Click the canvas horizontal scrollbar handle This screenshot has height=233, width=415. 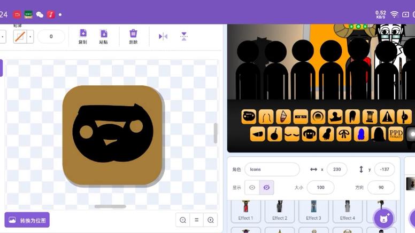click(x=110, y=206)
